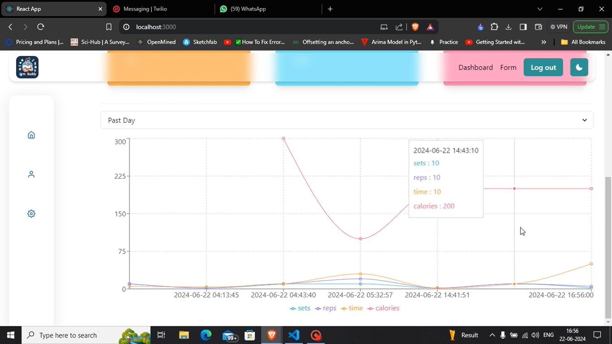Open the Arima Model in Python bookmark

[392, 42]
